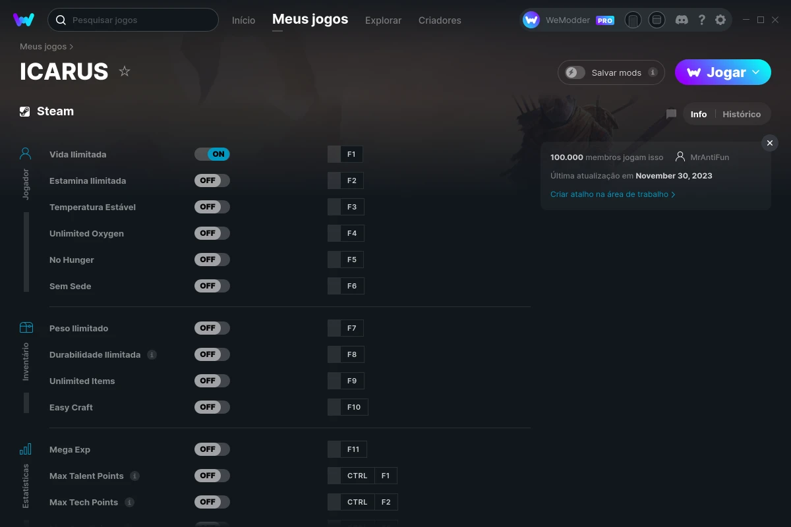Enable Sem Sede toggle
791x527 pixels.
pos(212,286)
